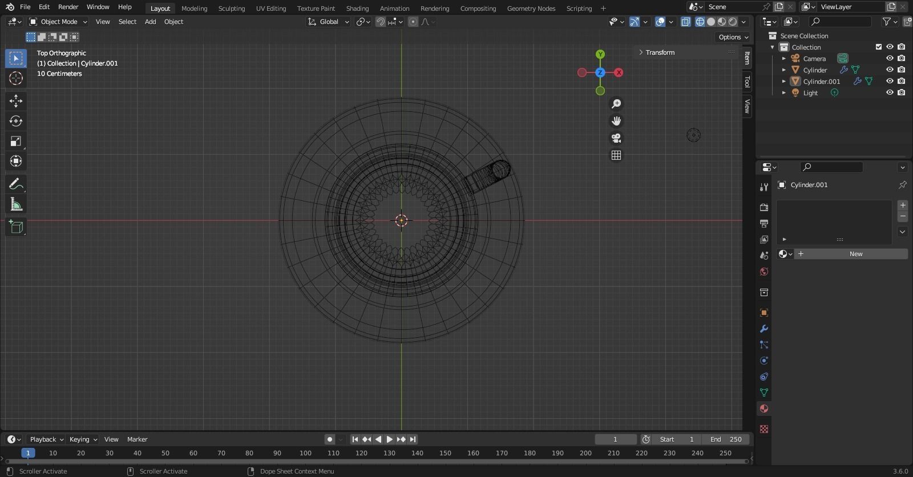The height and width of the screenshot is (477, 913).
Task: Open the Render menu
Action: [x=68, y=7]
